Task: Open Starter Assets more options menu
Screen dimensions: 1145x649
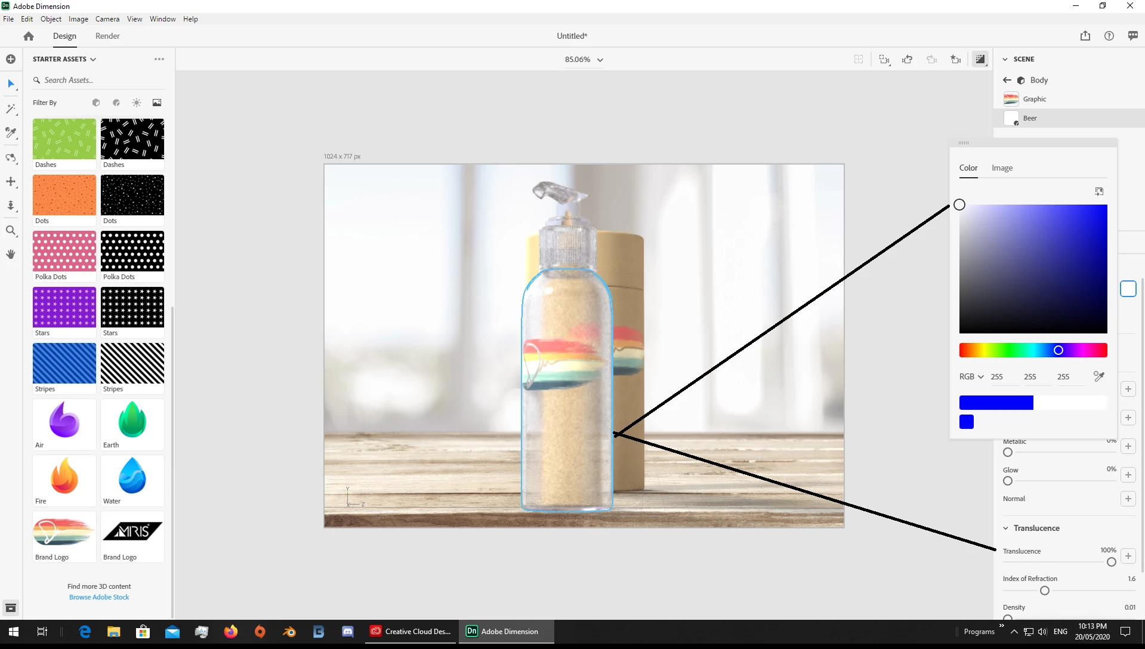Action: (159, 59)
